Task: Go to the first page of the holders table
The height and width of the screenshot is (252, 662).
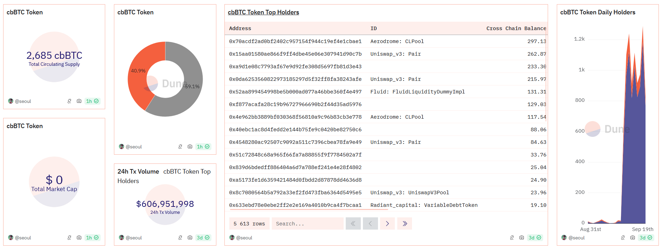Action: pos(353,224)
